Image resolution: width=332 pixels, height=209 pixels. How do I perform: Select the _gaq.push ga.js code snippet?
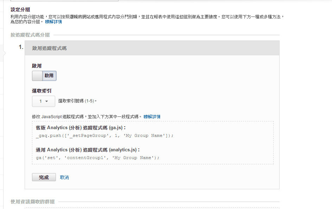click(x=104, y=135)
